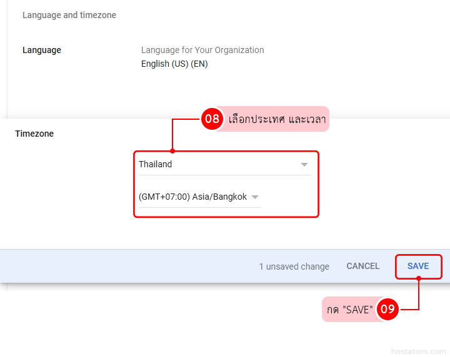
Task: Open the (GMT+07:00) Asia/Bangkok timezone dropdown
Action: point(193,197)
